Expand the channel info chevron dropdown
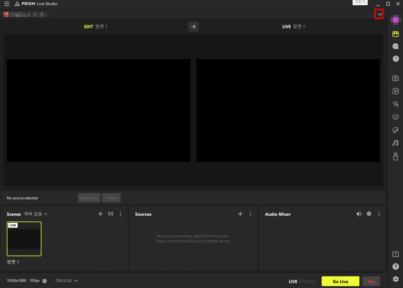Image resolution: width=403 pixels, height=288 pixels. tap(379, 14)
